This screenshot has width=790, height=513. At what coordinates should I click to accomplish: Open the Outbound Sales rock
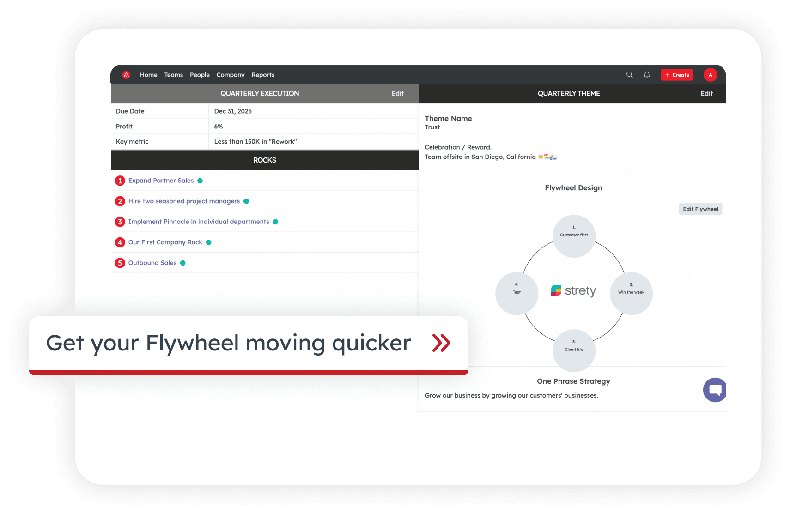pyautogui.click(x=152, y=263)
